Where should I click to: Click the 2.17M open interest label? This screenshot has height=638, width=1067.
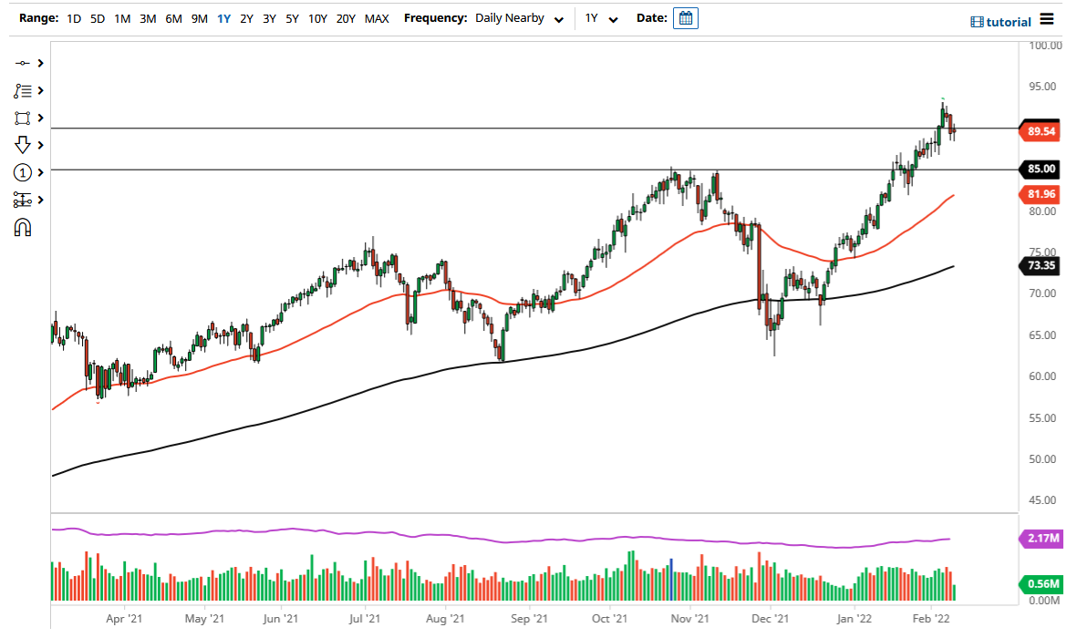coord(1041,538)
